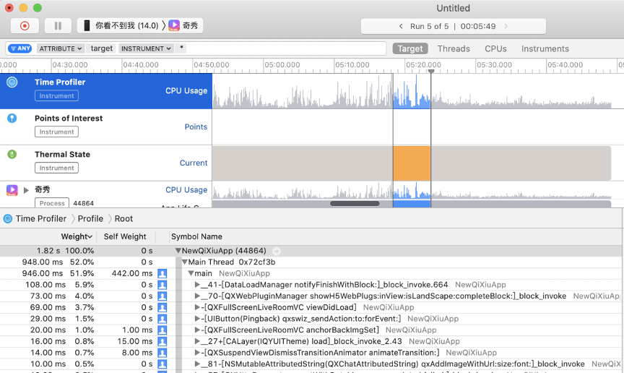Image resolution: width=624 pixels, height=373 pixels.
Task: Click the target filter token
Action: pyautogui.click(x=102, y=48)
